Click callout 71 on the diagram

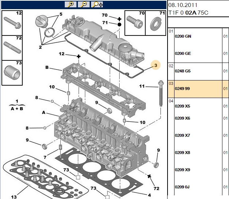[105, 23]
